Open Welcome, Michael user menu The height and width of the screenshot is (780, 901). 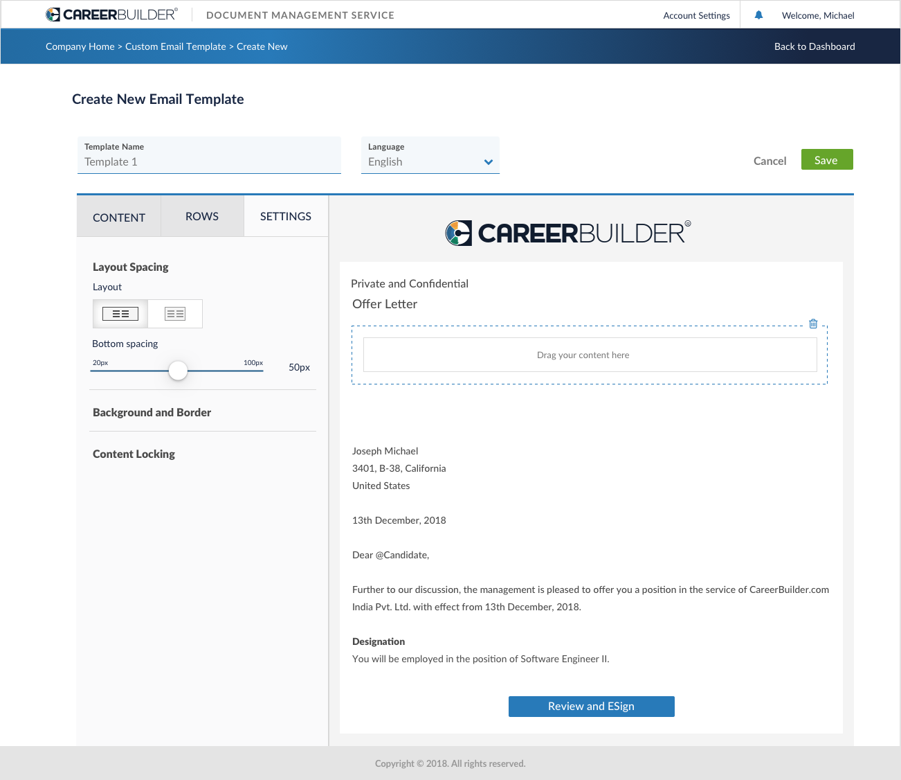point(818,15)
